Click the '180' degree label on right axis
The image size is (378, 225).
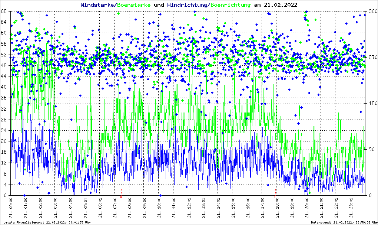(372, 103)
